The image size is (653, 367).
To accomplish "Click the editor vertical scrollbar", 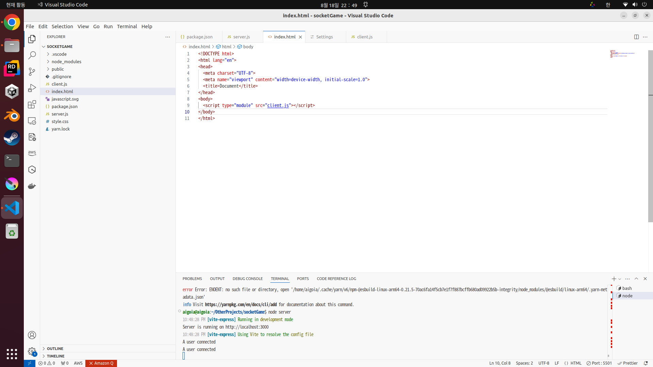I will click(x=650, y=136).
